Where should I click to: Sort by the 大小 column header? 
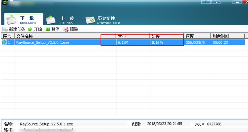133,36
